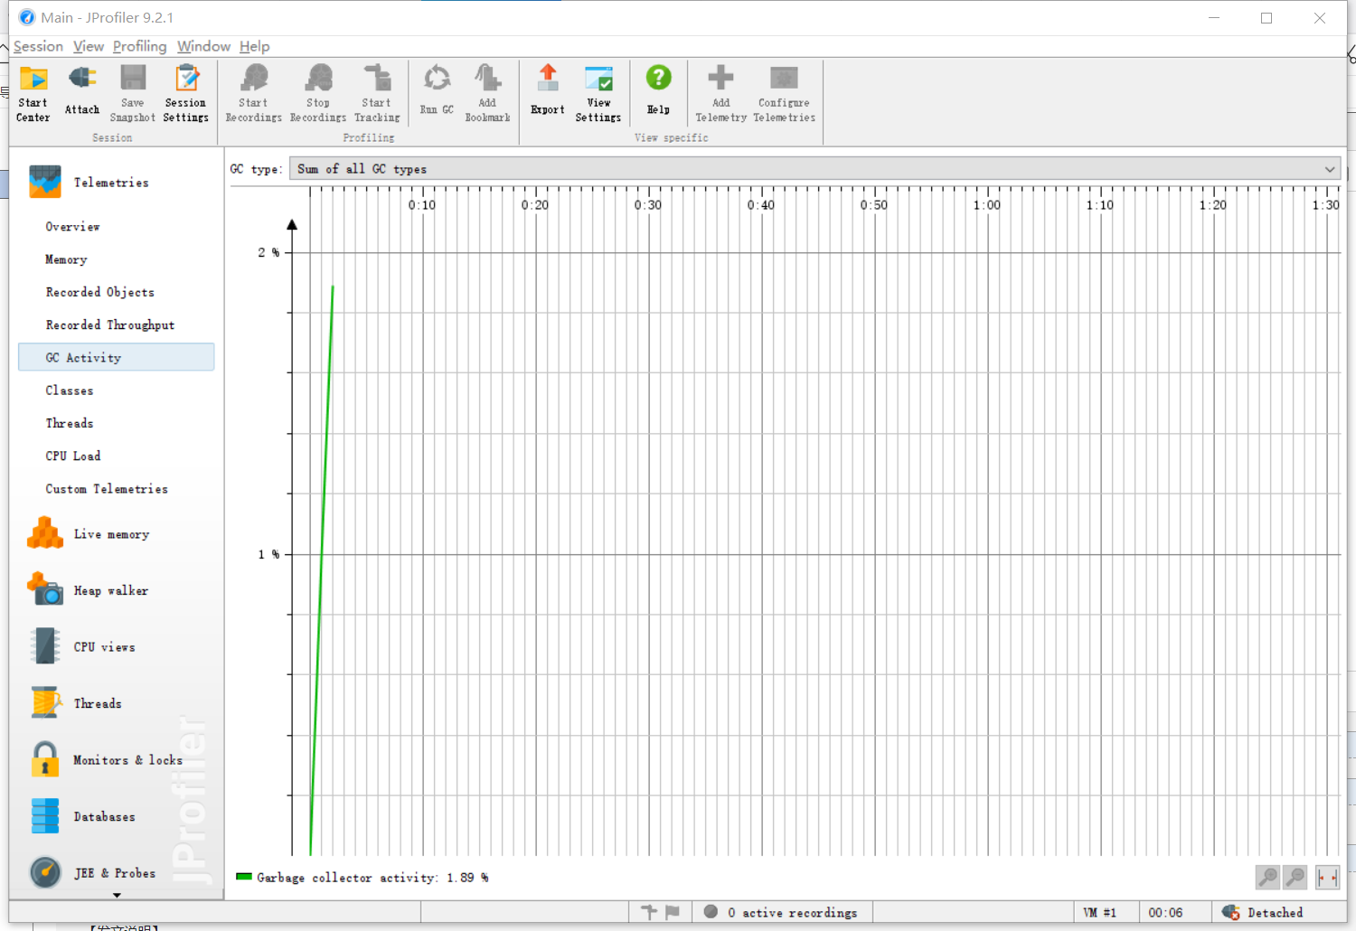Click the flag icon in the status bar
The image size is (1356, 931).
click(673, 912)
